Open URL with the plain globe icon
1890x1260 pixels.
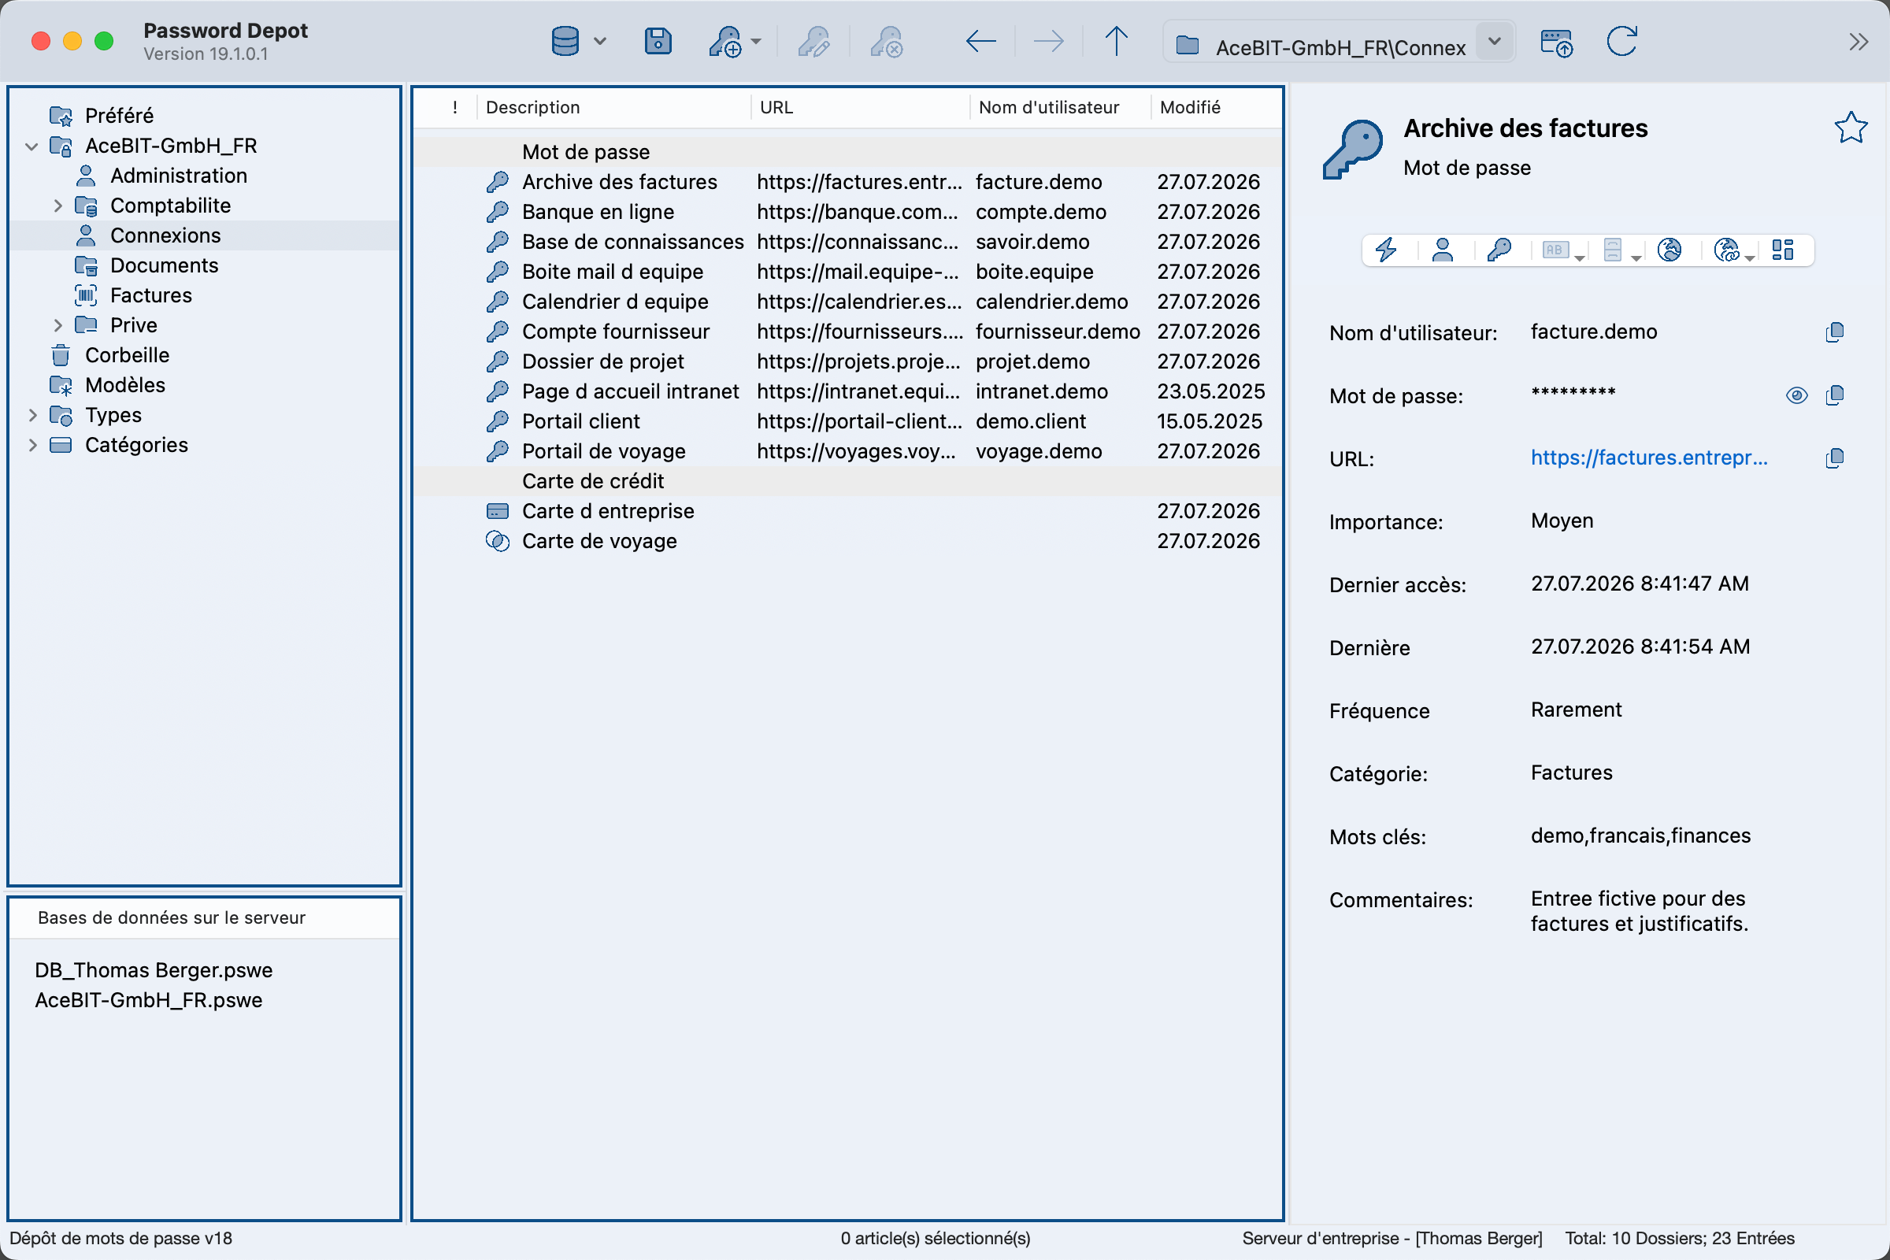1669,250
